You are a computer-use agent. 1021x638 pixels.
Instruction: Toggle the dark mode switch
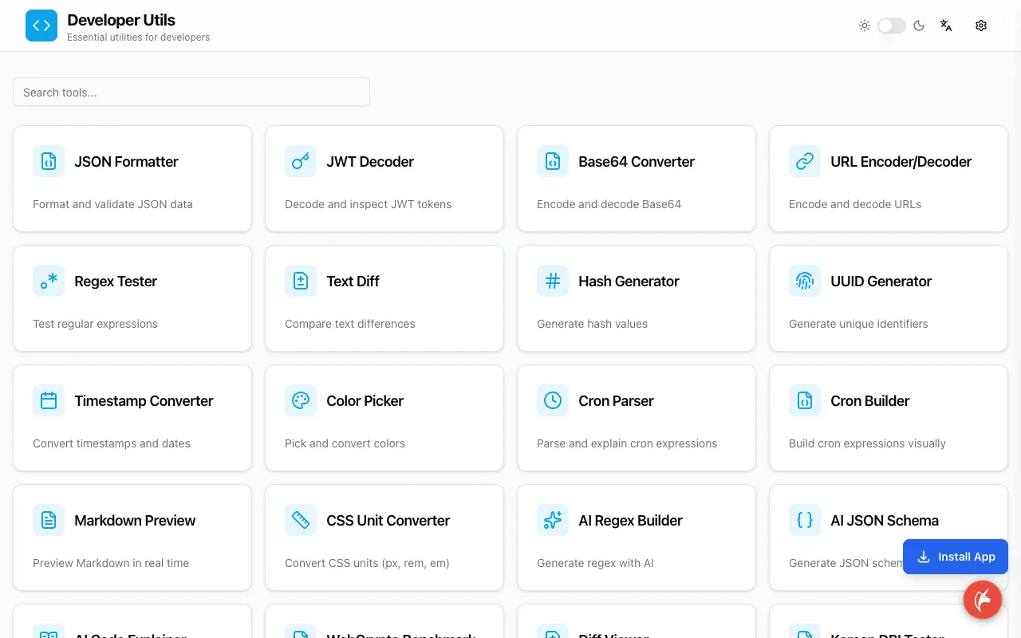pos(892,26)
